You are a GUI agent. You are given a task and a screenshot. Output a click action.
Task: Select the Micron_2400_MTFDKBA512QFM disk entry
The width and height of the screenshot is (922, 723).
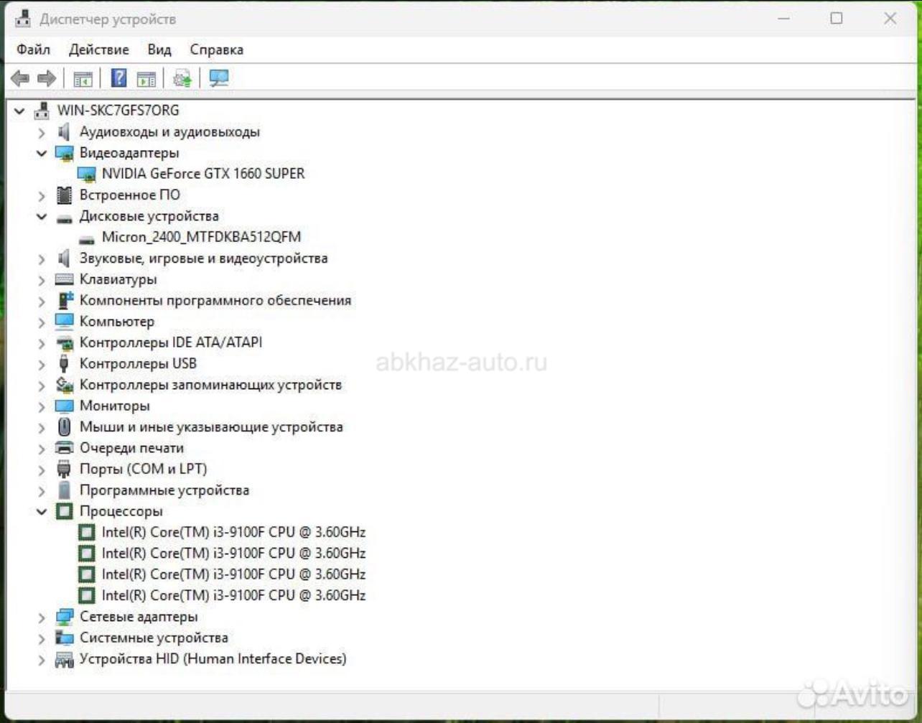click(x=201, y=237)
